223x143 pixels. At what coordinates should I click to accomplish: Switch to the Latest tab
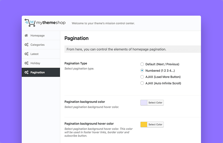(41, 54)
